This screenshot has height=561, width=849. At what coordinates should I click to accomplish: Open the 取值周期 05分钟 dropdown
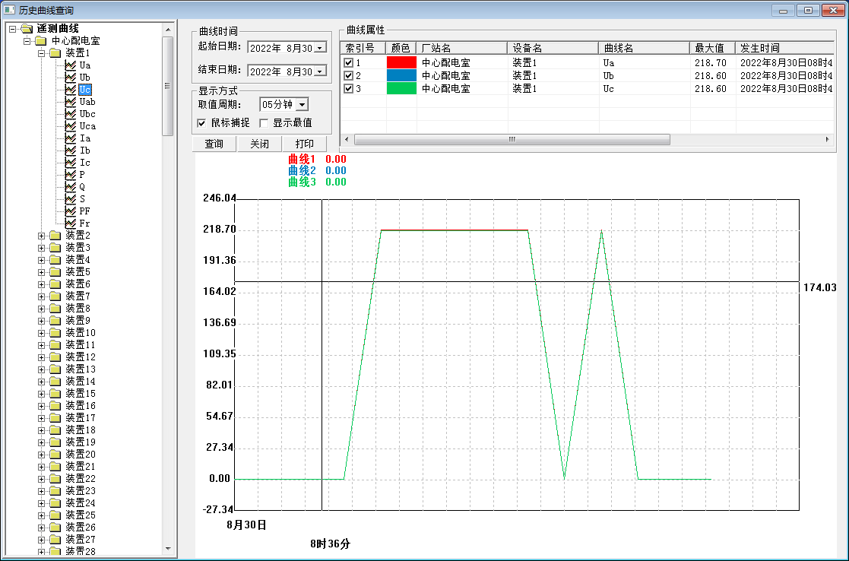point(302,105)
